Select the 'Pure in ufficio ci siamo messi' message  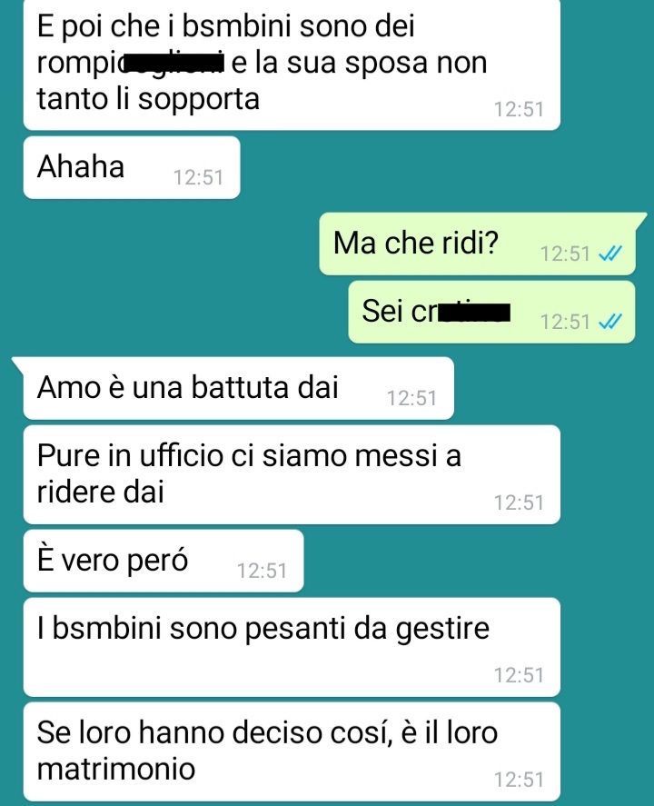[x=292, y=475]
